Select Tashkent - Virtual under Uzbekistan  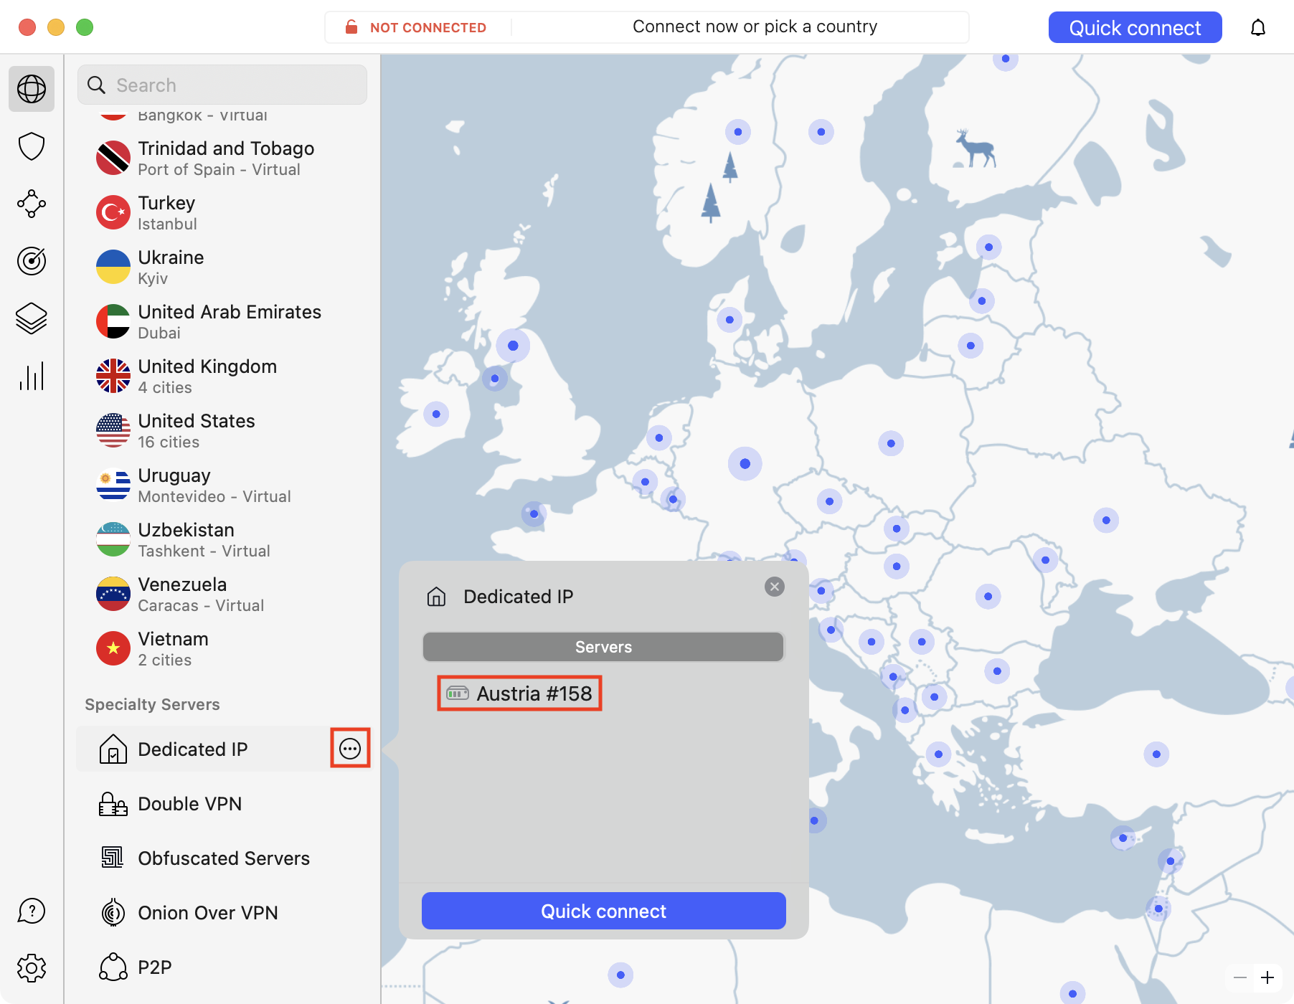204,551
